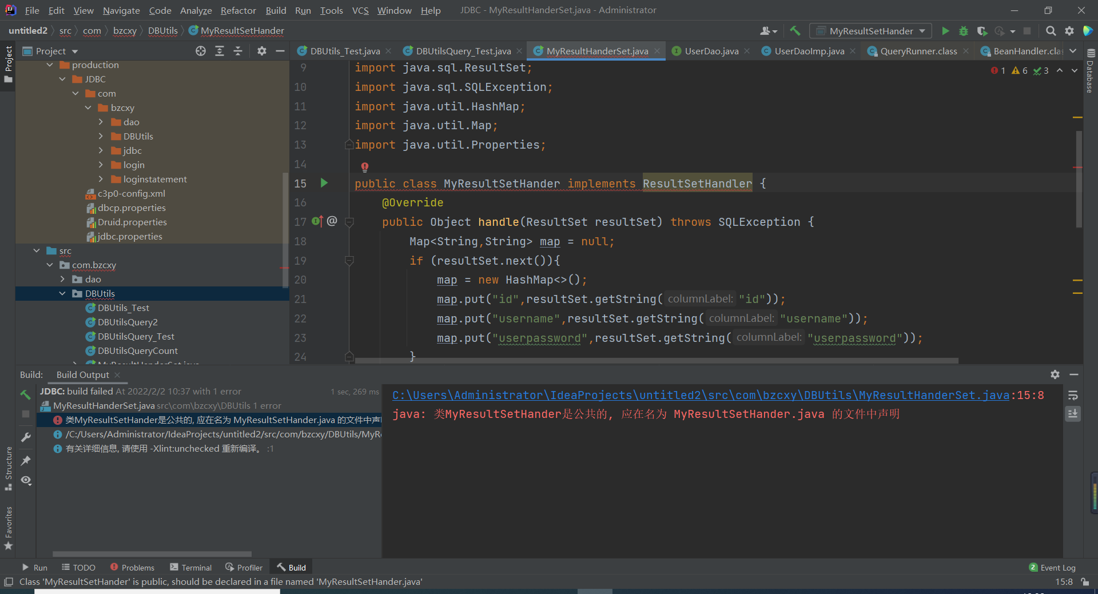This screenshot has height=594, width=1098.
Task: Run with coverage icon
Action: point(982,31)
